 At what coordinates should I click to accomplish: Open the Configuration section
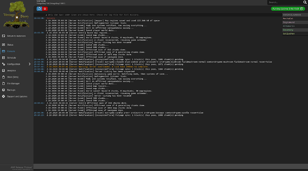click(13, 64)
